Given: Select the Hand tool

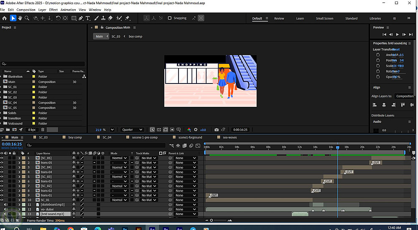Looking at the screenshot, I should [x=20, y=18].
